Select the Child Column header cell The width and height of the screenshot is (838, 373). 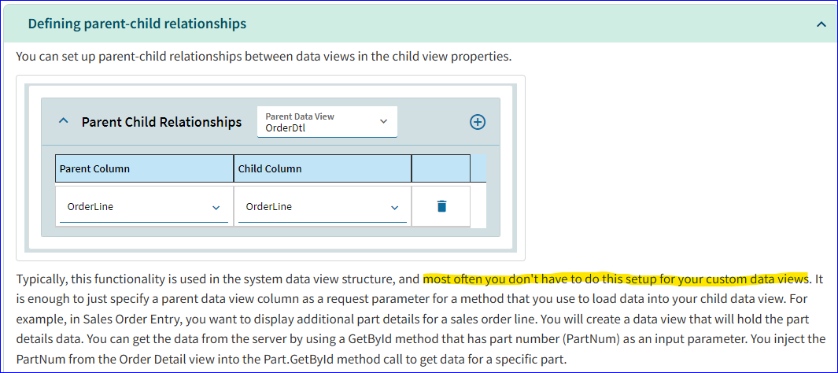pyautogui.click(x=323, y=168)
